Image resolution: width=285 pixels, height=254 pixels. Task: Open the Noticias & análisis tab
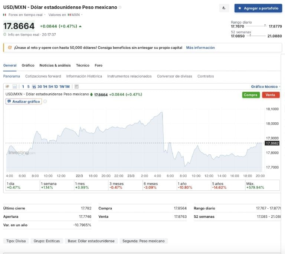[x=55, y=65]
